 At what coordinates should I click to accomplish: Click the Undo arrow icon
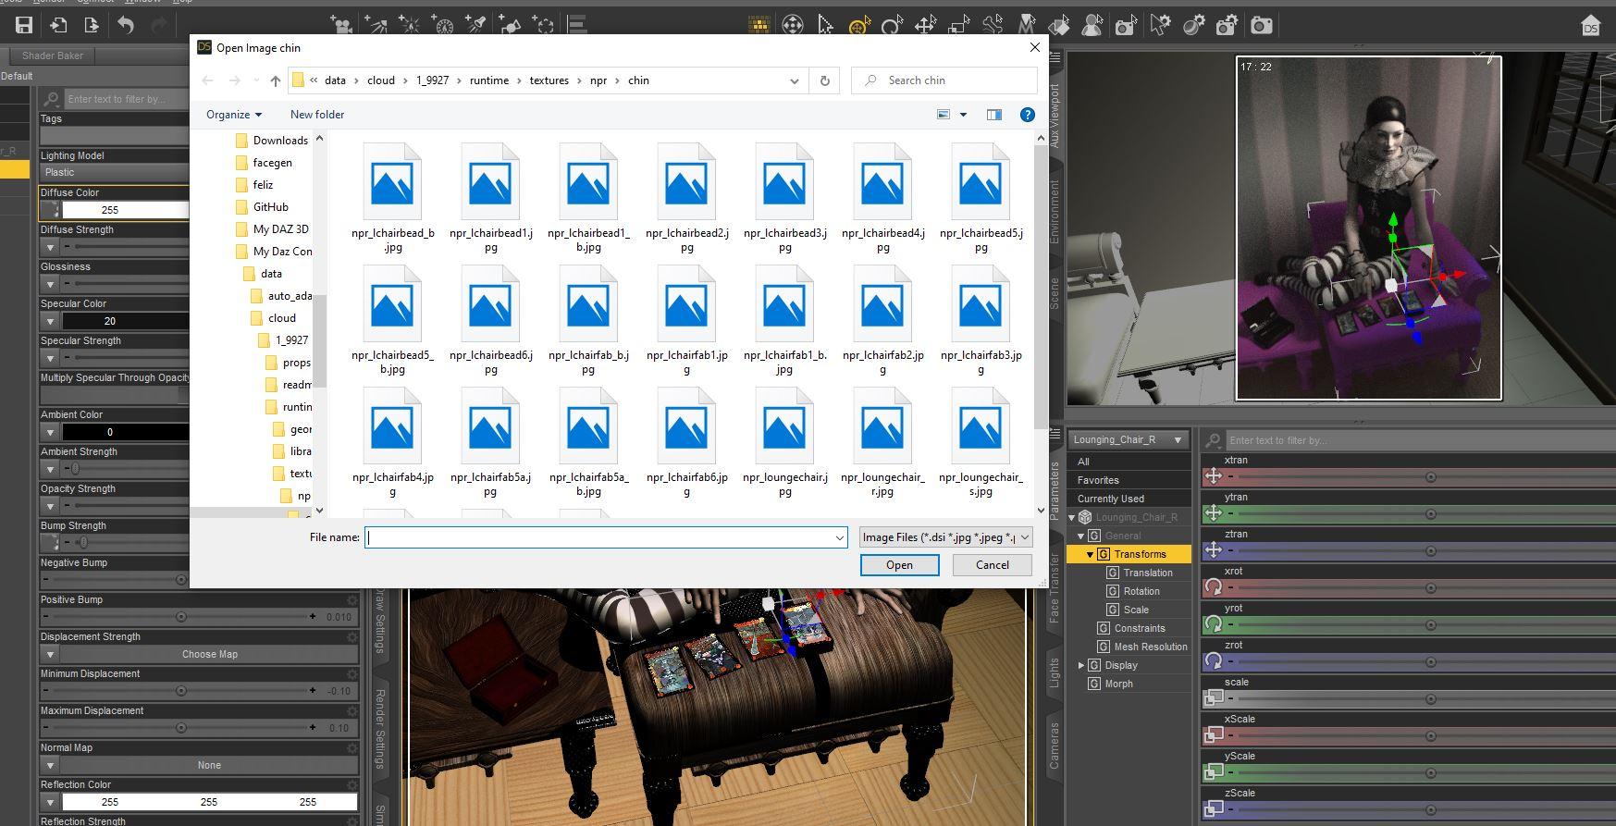(126, 25)
